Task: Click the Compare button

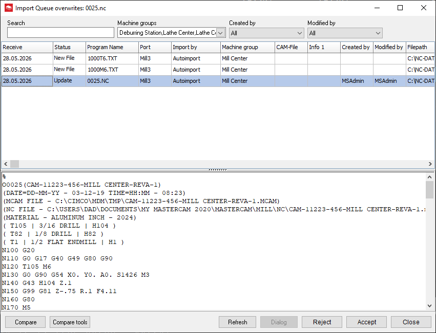Action: (x=26, y=322)
